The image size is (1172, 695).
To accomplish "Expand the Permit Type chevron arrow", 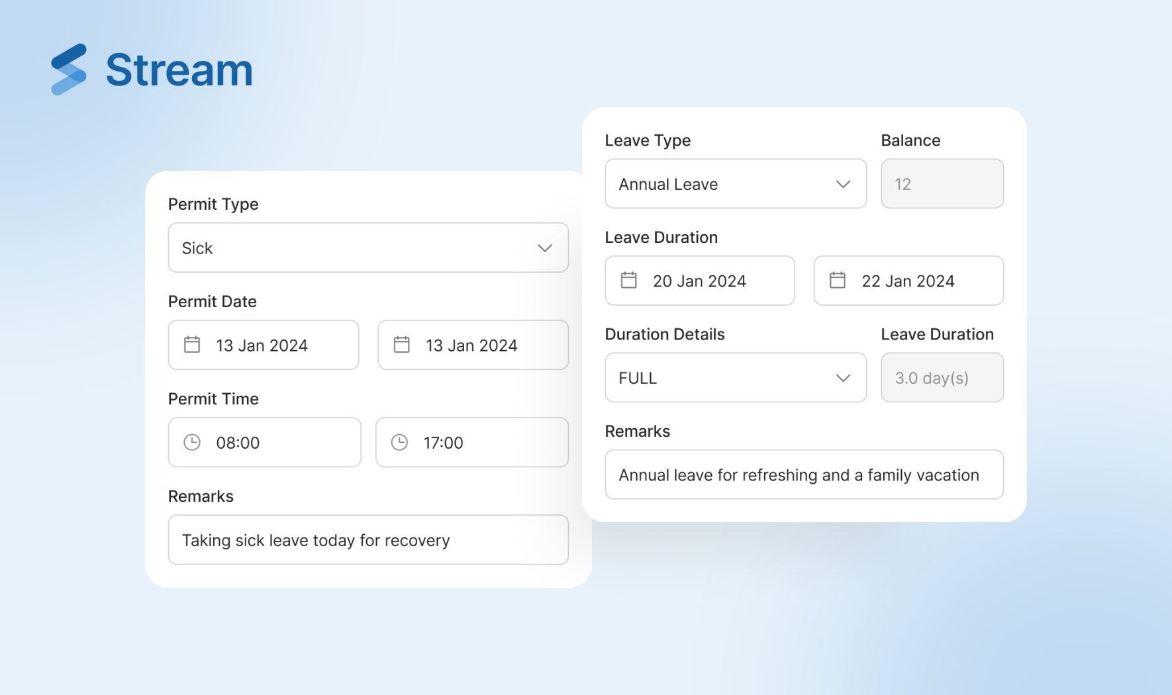I will click(x=544, y=248).
